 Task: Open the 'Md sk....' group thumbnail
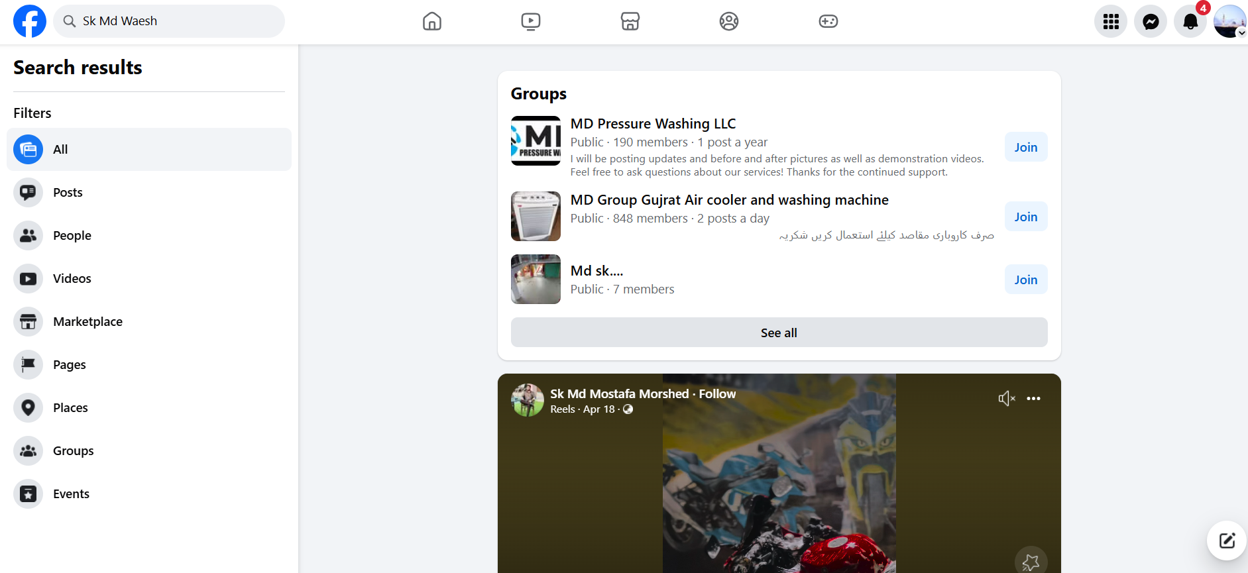pos(536,280)
